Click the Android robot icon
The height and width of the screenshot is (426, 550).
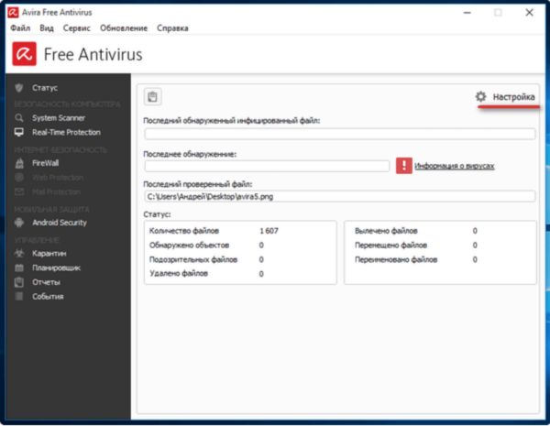[x=19, y=223]
